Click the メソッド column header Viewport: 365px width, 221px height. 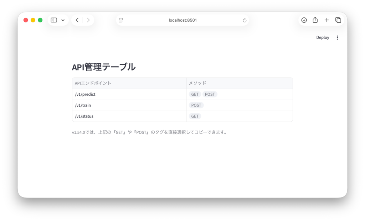coord(197,83)
